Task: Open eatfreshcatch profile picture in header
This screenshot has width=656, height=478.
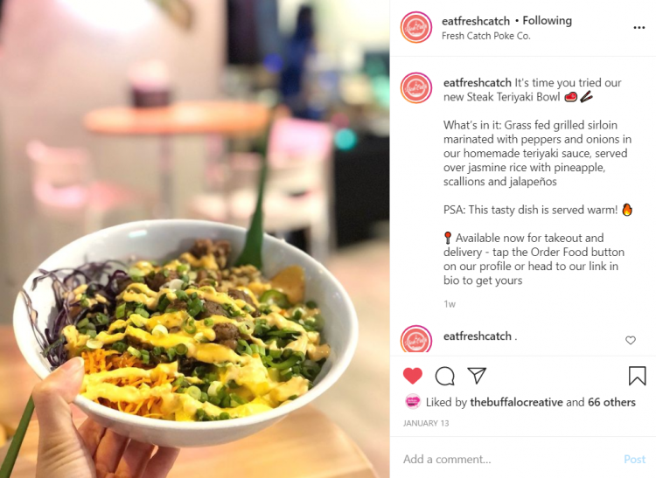Action: coord(415,27)
